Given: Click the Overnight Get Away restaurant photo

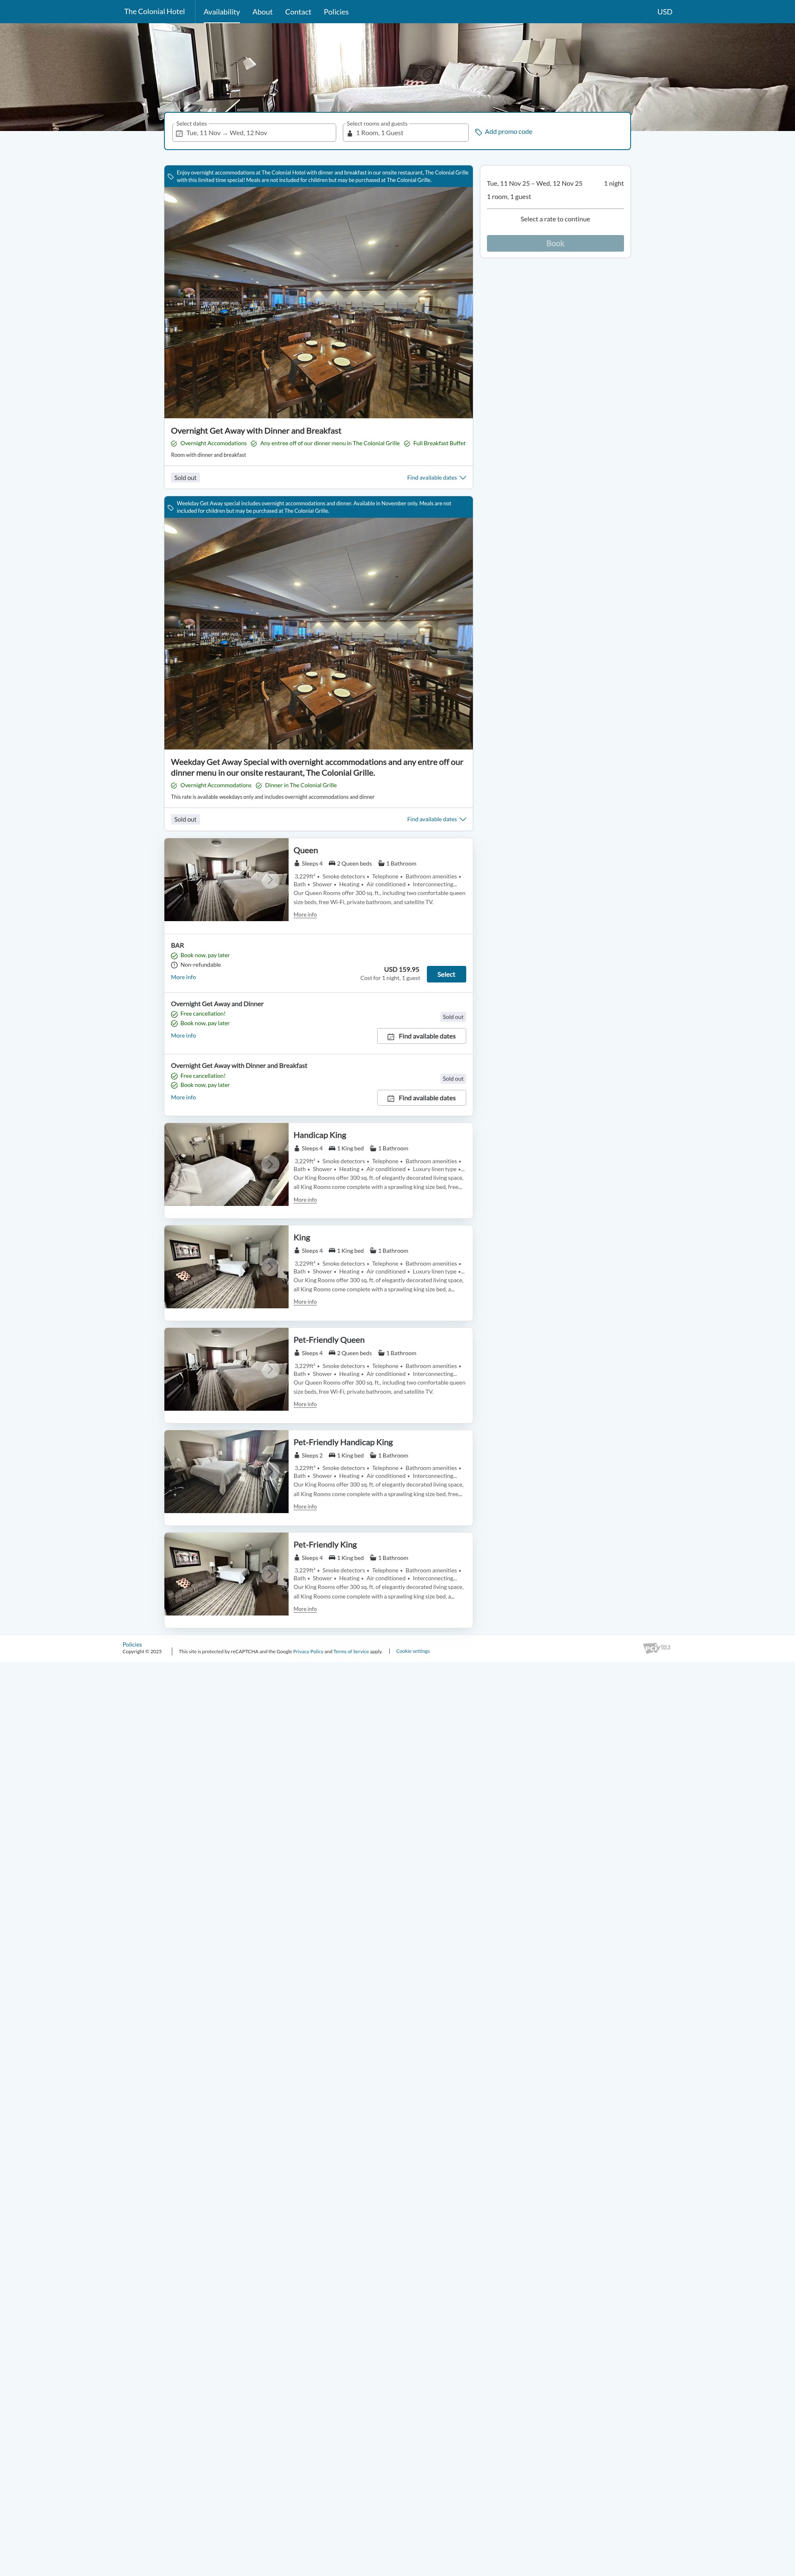Looking at the screenshot, I should click(318, 302).
